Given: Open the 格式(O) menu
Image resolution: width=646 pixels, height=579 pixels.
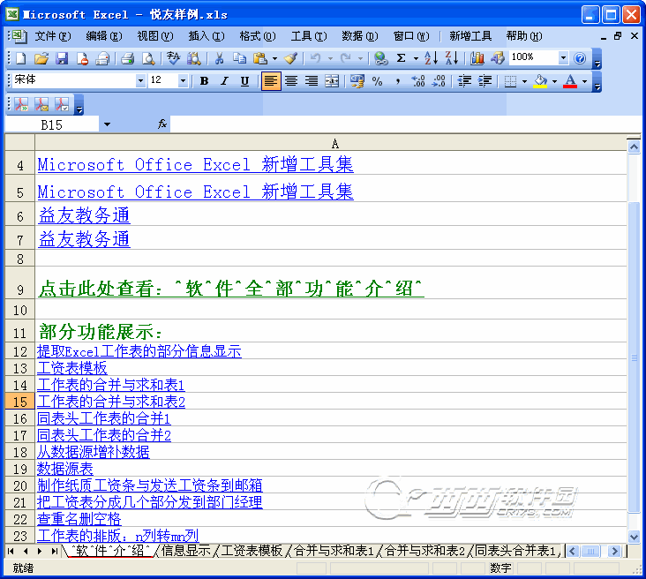Looking at the screenshot, I should click(x=258, y=36).
